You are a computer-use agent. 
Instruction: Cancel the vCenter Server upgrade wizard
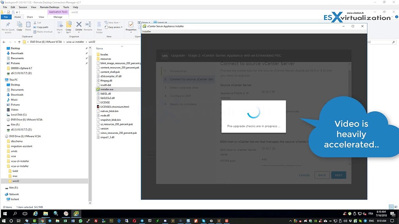304,175
